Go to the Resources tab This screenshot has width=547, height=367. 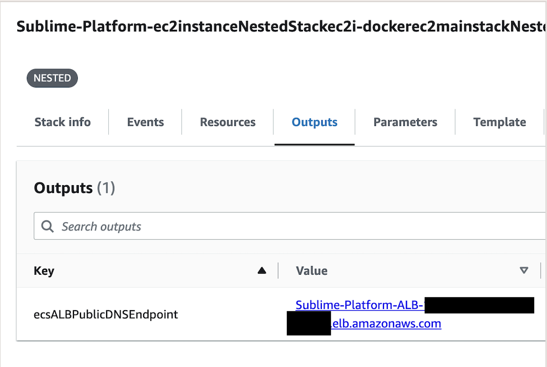(x=228, y=122)
